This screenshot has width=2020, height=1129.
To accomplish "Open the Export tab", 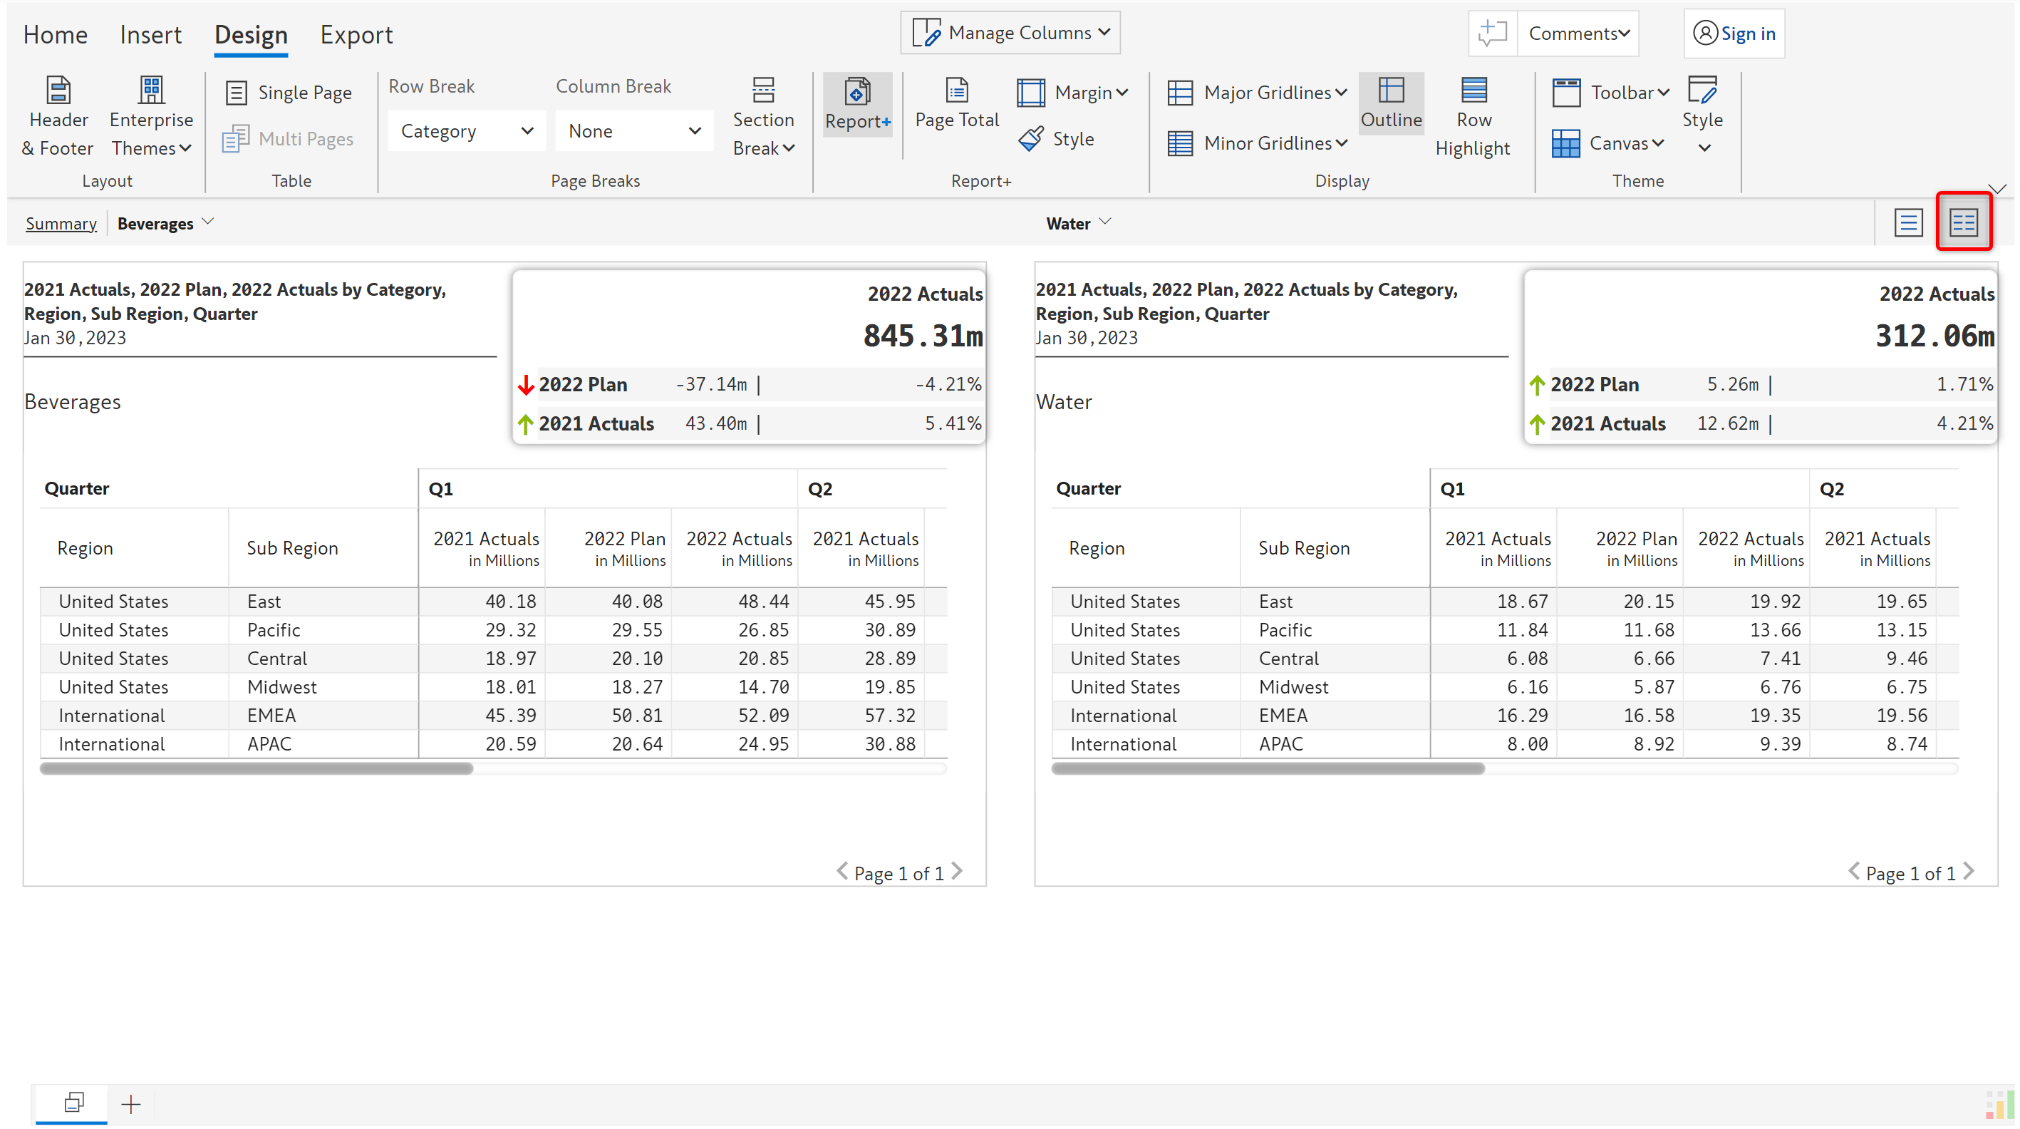I will [356, 34].
